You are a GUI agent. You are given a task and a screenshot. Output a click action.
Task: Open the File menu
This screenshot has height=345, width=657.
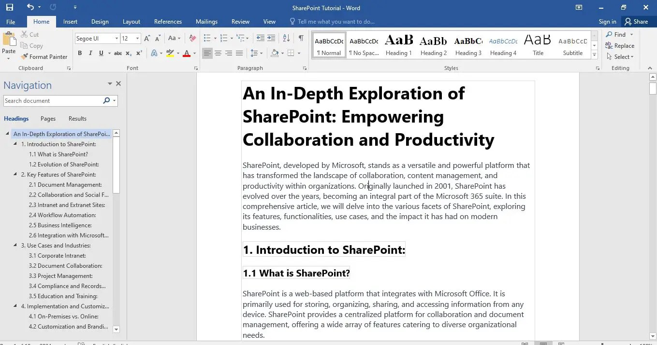click(11, 21)
